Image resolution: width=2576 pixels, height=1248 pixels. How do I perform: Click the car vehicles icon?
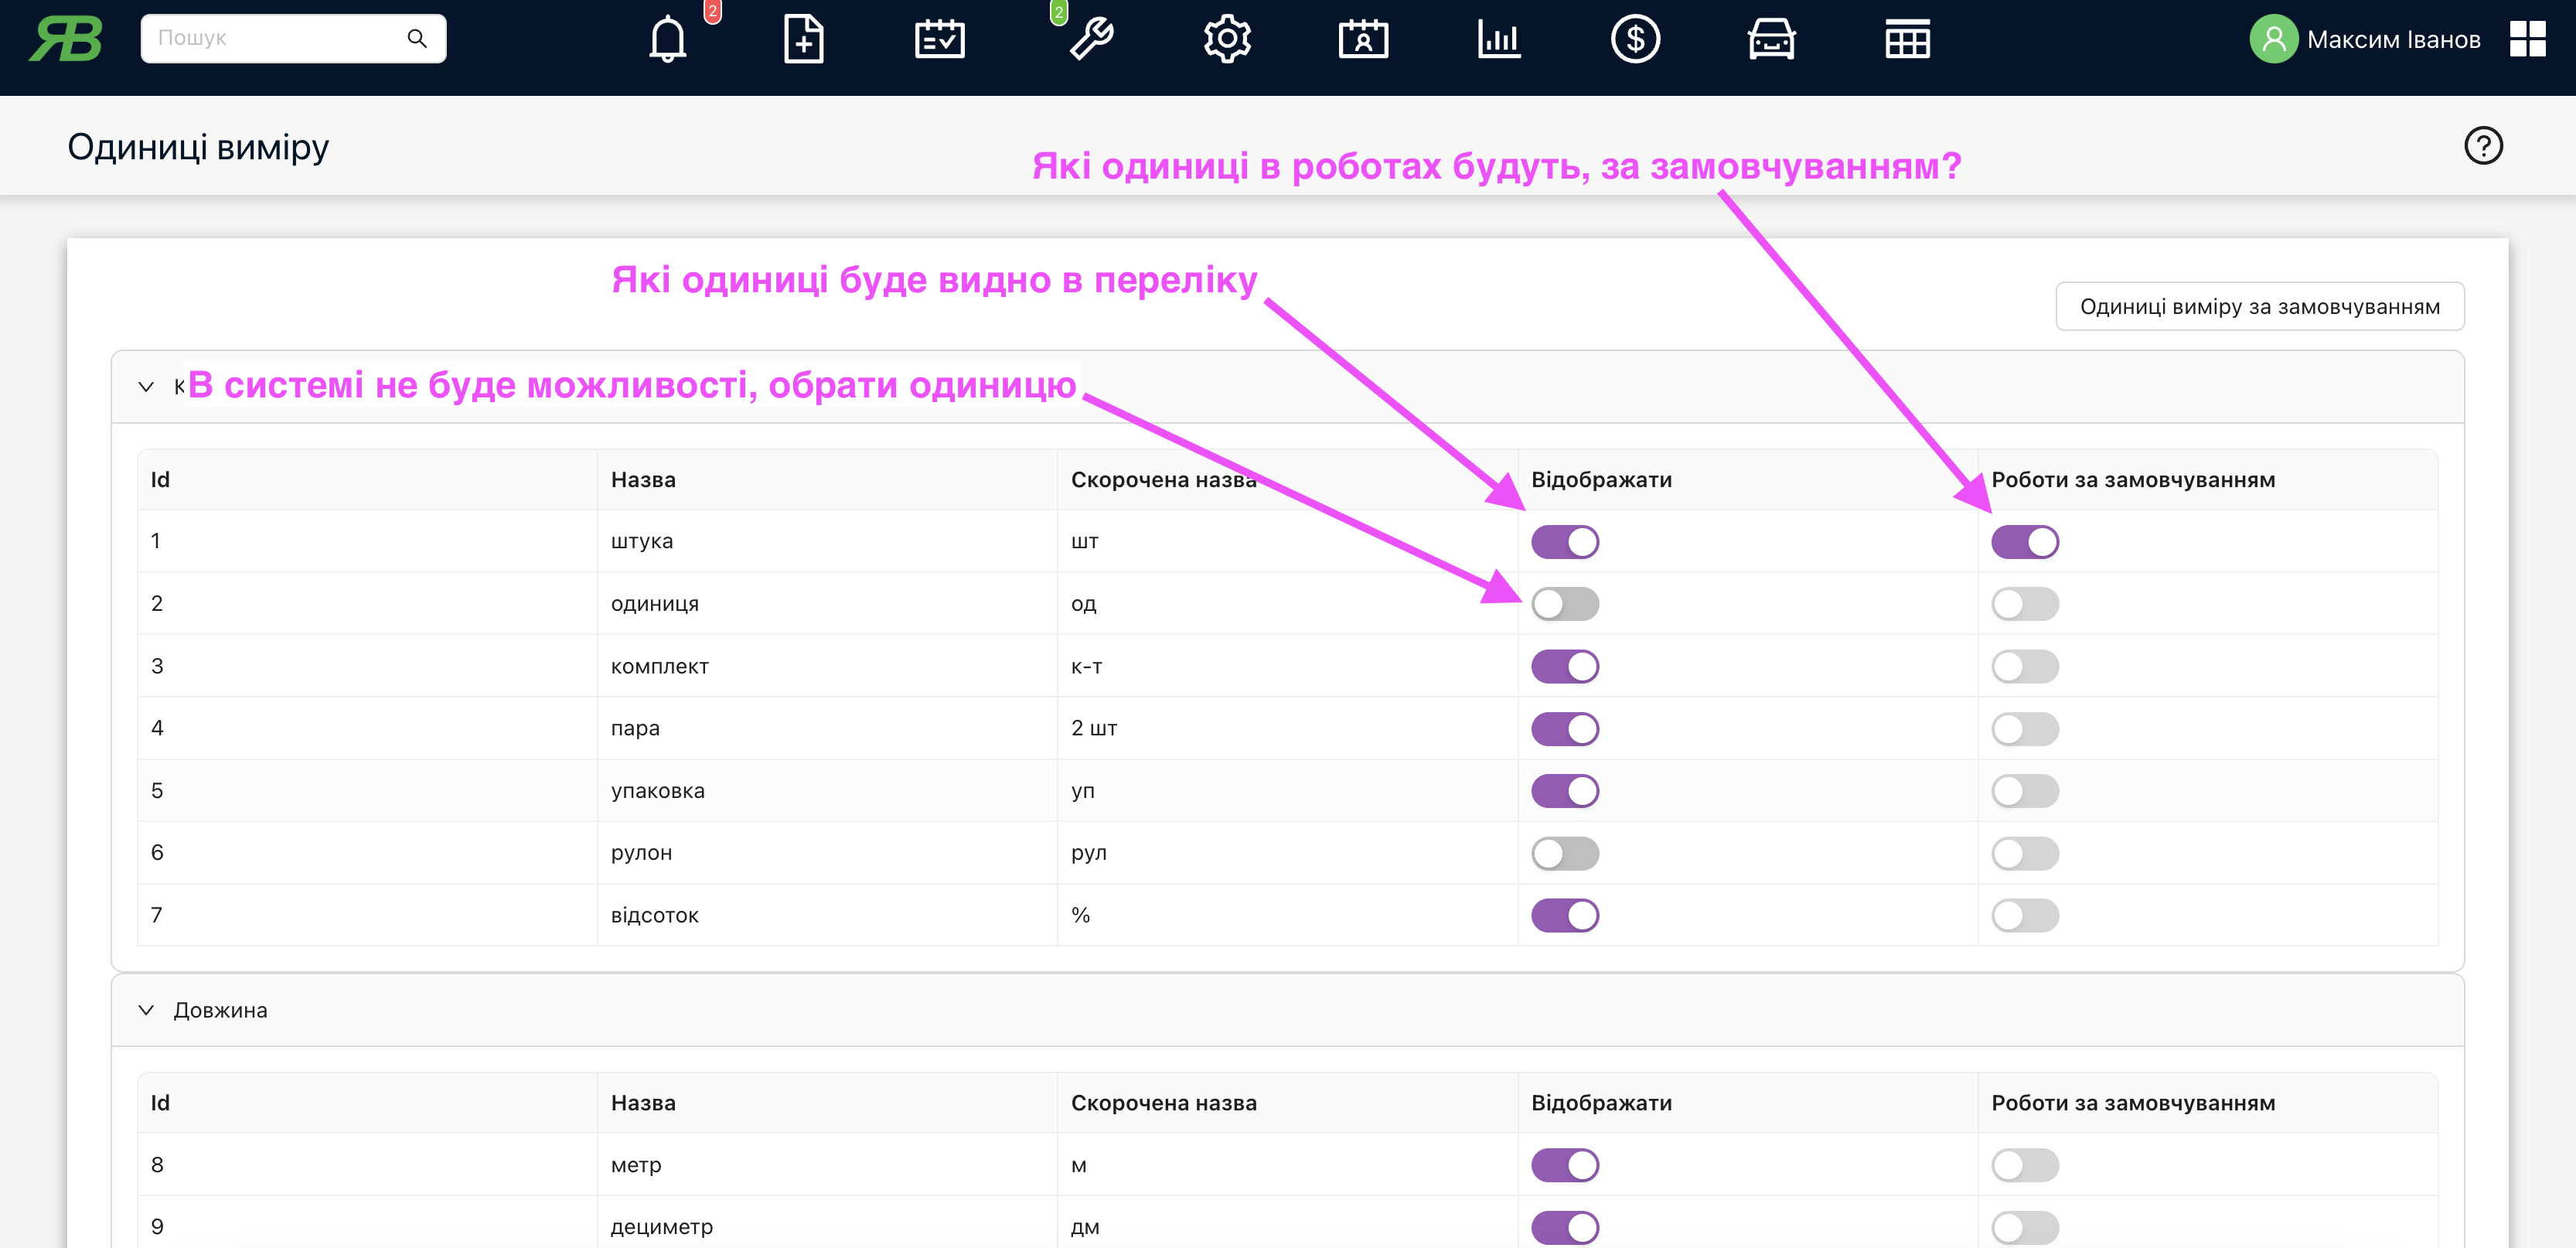pyautogui.click(x=1771, y=40)
